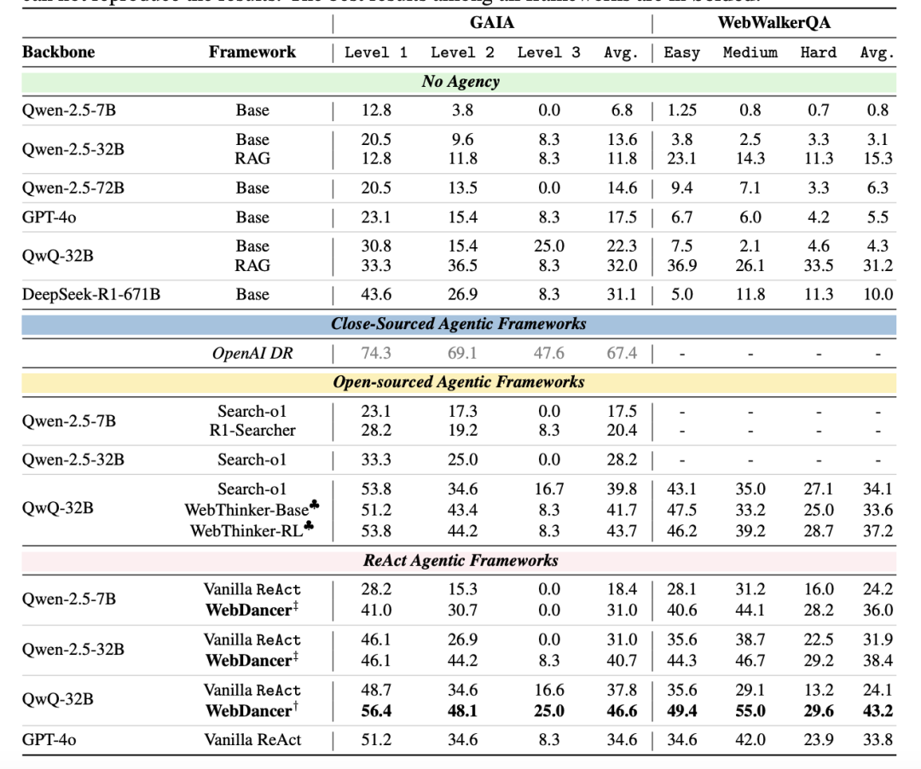Select QwQ-32B RAG's Level 2 score 36.5
The height and width of the screenshot is (769, 921).
coord(462,265)
